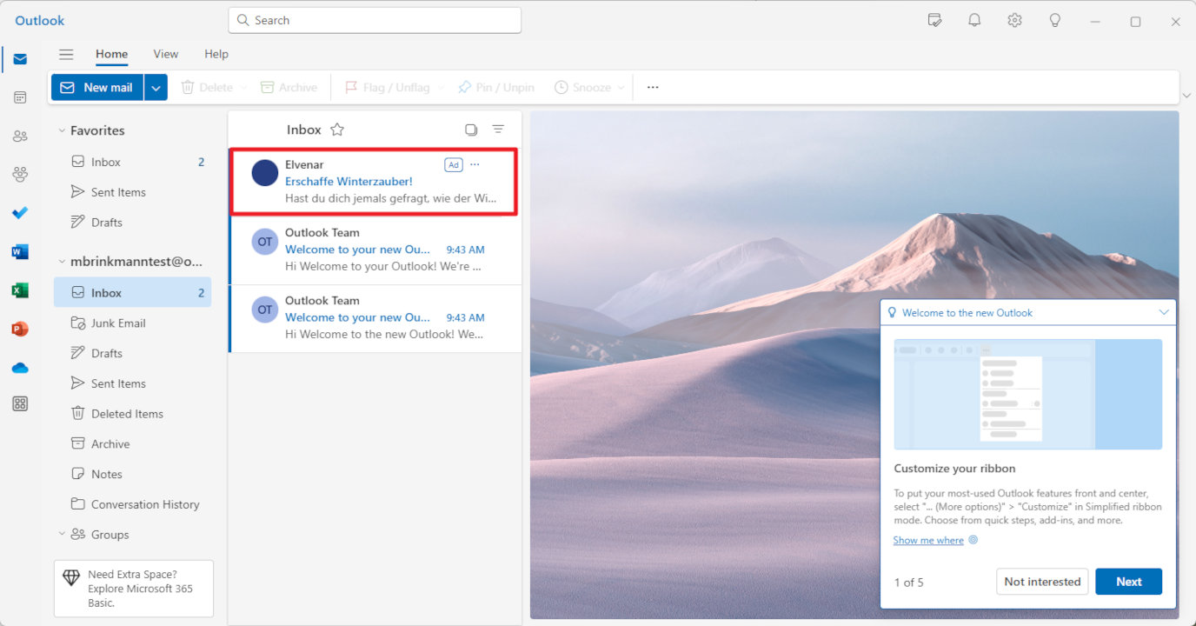Click the Not interested button
The image size is (1196, 626).
[1041, 581]
